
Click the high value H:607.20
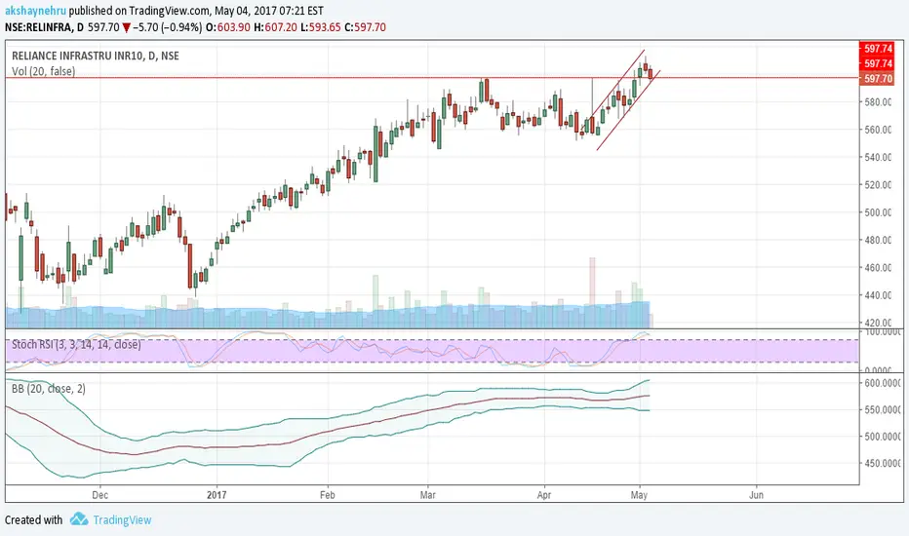pyautogui.click(x=275, y=27)
